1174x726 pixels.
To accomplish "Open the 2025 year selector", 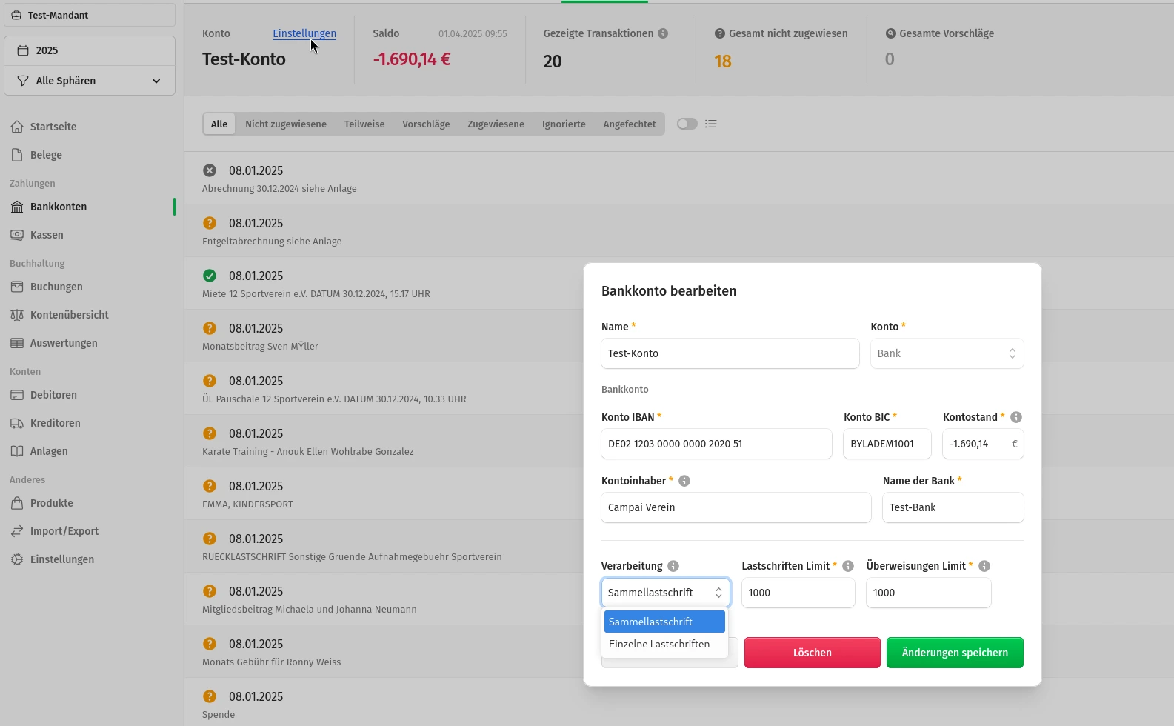I will pos(90,50).
